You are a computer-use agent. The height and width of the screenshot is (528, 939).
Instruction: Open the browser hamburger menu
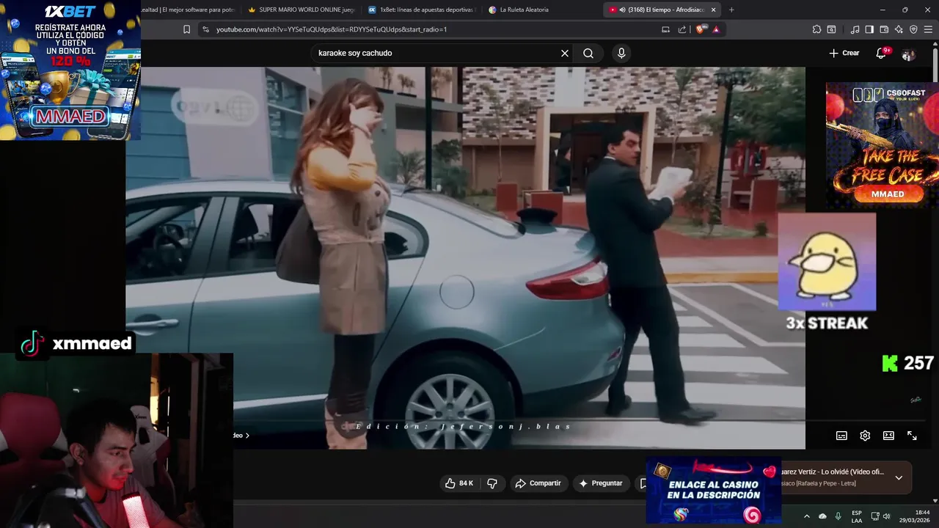click(x=928, y=29)
